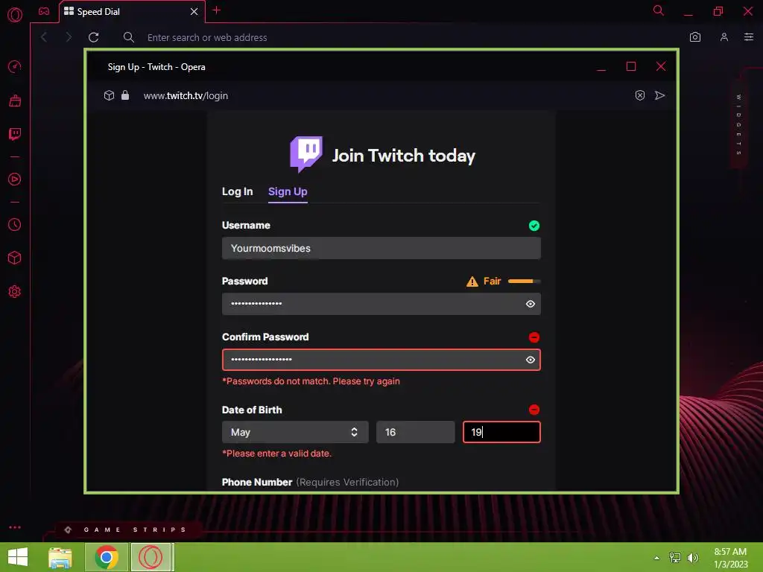This screenshot has width=763, height=572.
Task: Show Confirm Password text via eye icon
Action: [x=531, y=360]
